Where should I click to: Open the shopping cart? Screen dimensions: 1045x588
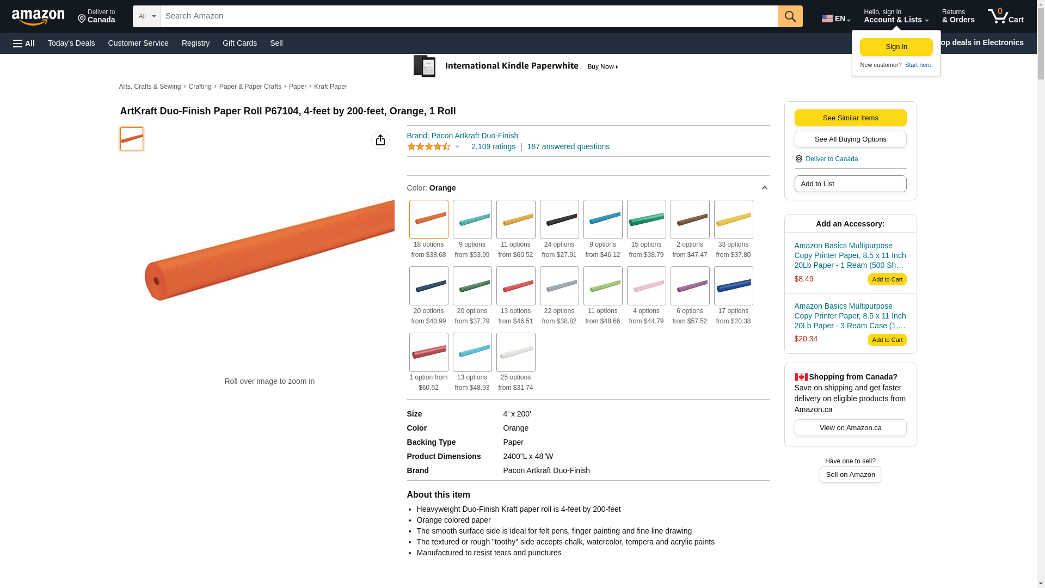pos(1005,16)
